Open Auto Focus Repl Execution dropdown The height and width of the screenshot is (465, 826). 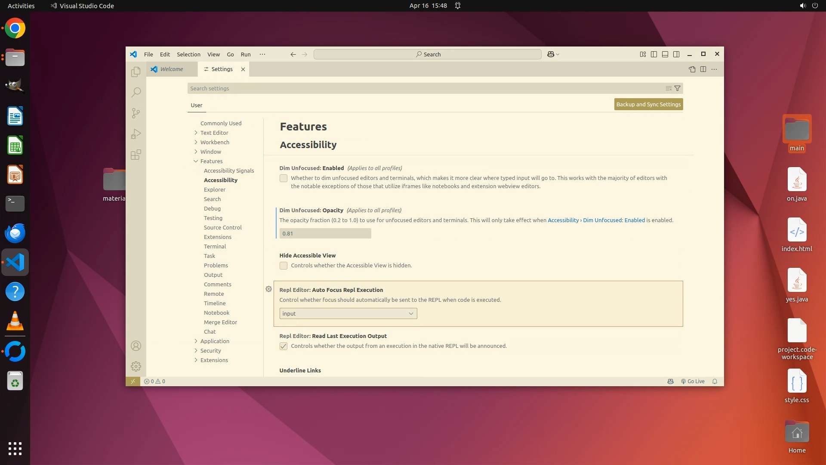348,313
